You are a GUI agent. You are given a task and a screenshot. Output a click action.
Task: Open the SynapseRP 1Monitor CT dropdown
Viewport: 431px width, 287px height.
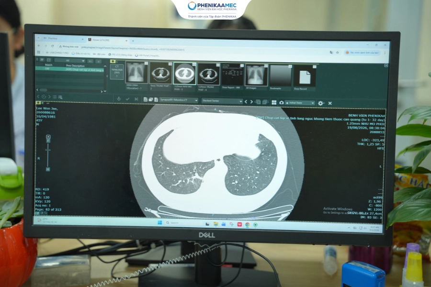tap(179, 100)
